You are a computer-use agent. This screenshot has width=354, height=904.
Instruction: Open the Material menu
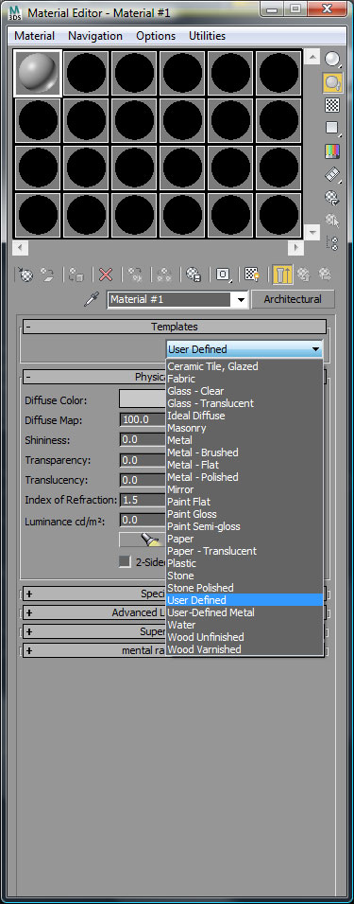click(x=35, y=36)
